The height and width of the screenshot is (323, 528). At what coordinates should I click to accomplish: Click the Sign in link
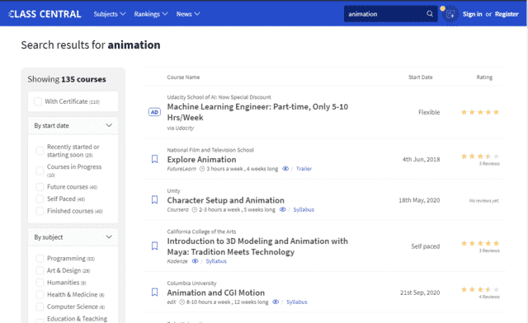coord(472,14)
